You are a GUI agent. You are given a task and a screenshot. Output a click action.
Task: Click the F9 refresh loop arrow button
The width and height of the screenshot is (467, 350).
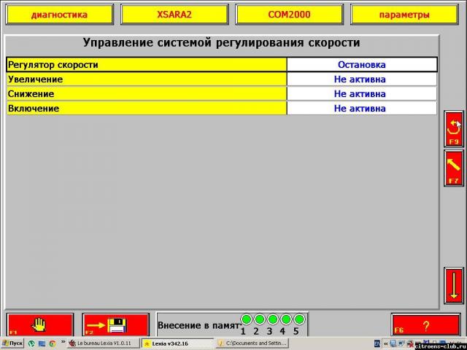(453, 128)
